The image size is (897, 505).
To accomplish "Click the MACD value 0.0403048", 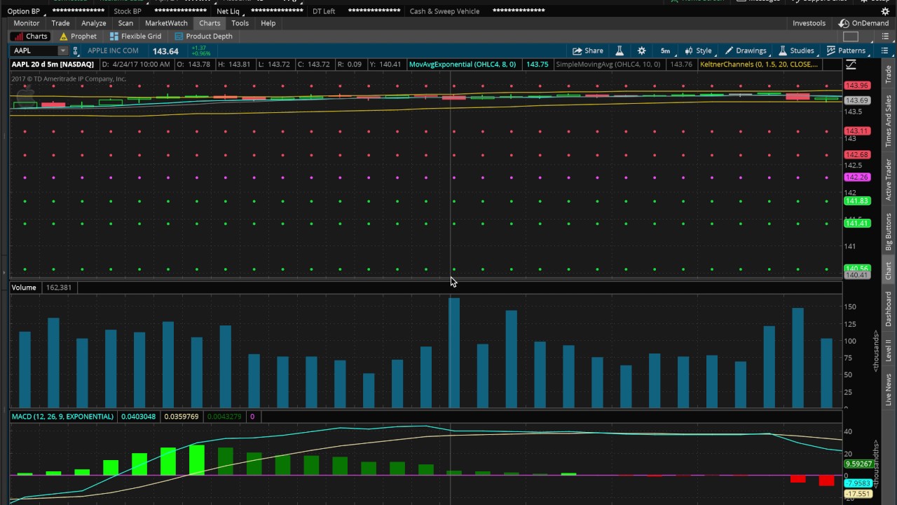I will 138,417.
